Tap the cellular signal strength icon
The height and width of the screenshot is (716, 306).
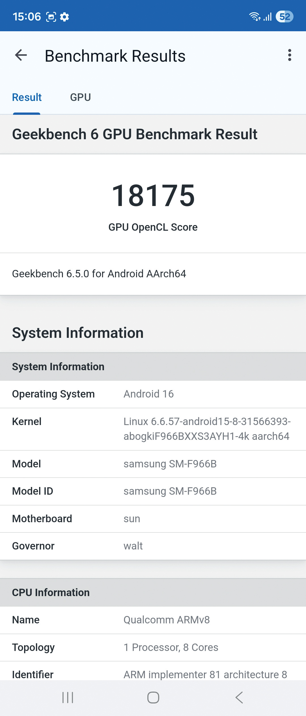pos(268,17)
